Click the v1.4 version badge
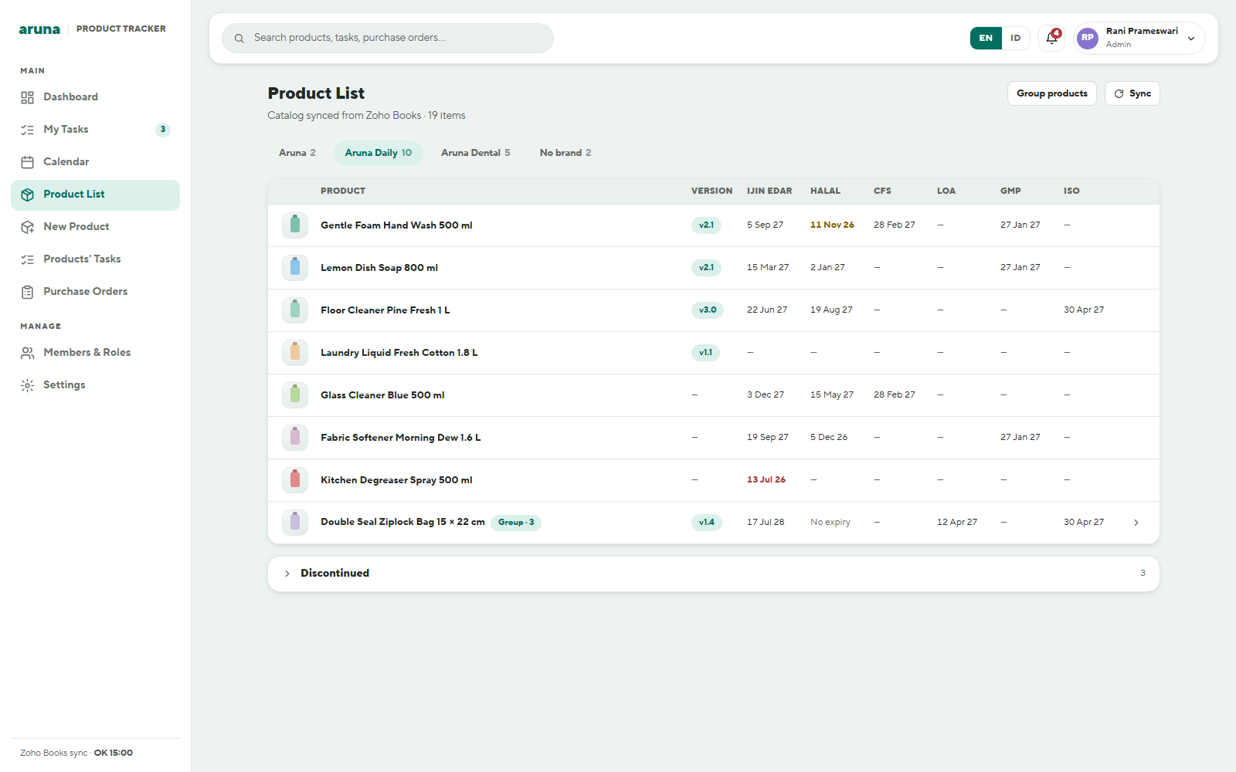1236x772 pixels. tap(706, 523)
